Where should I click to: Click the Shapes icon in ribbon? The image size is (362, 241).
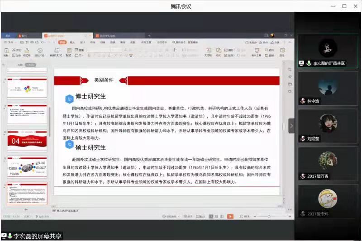click(x=219, y=51)
